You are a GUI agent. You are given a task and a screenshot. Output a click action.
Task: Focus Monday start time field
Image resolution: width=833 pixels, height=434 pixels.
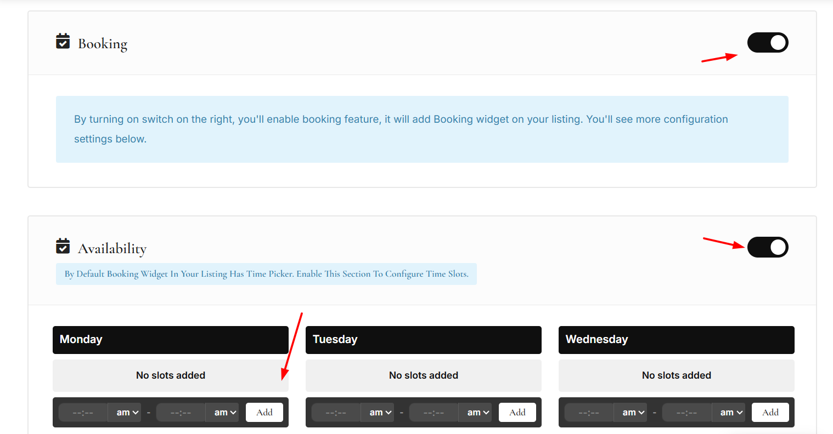(83, 413)
